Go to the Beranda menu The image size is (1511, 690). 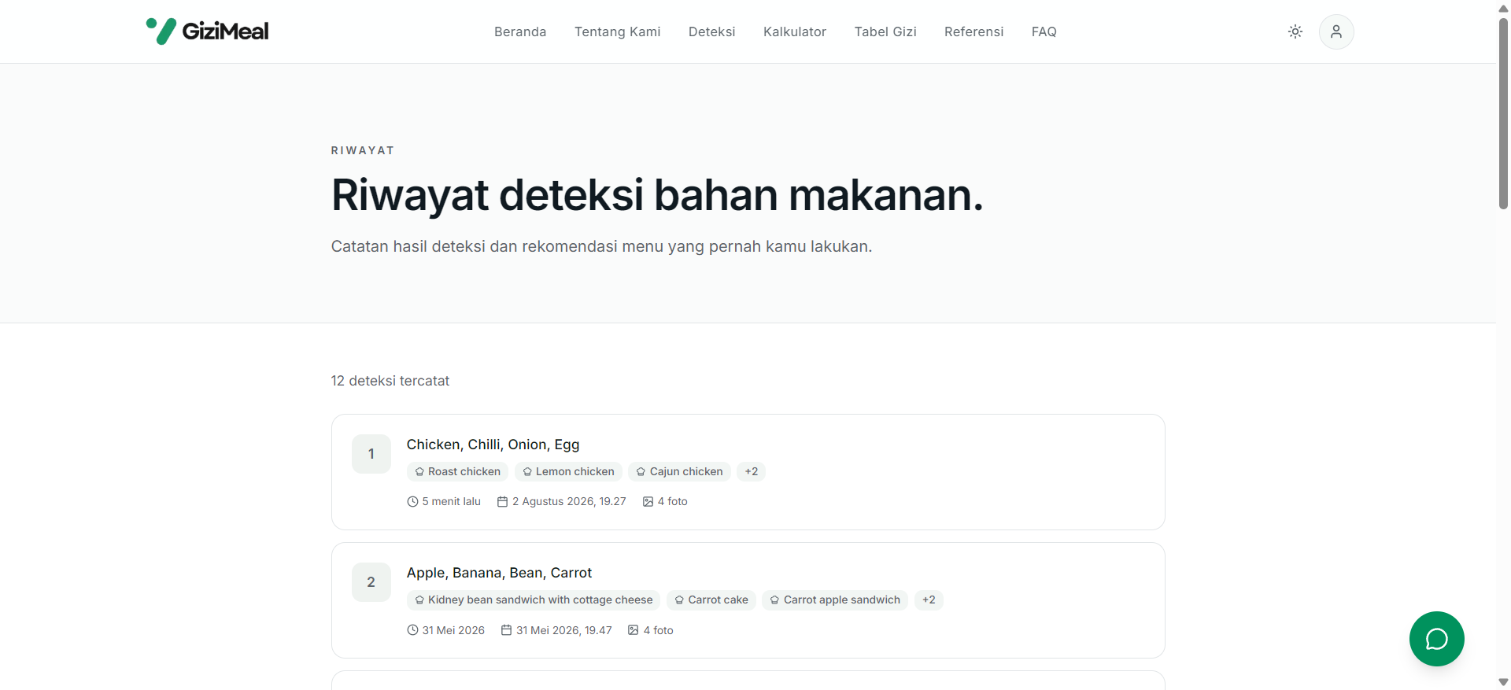pos(520,31)
